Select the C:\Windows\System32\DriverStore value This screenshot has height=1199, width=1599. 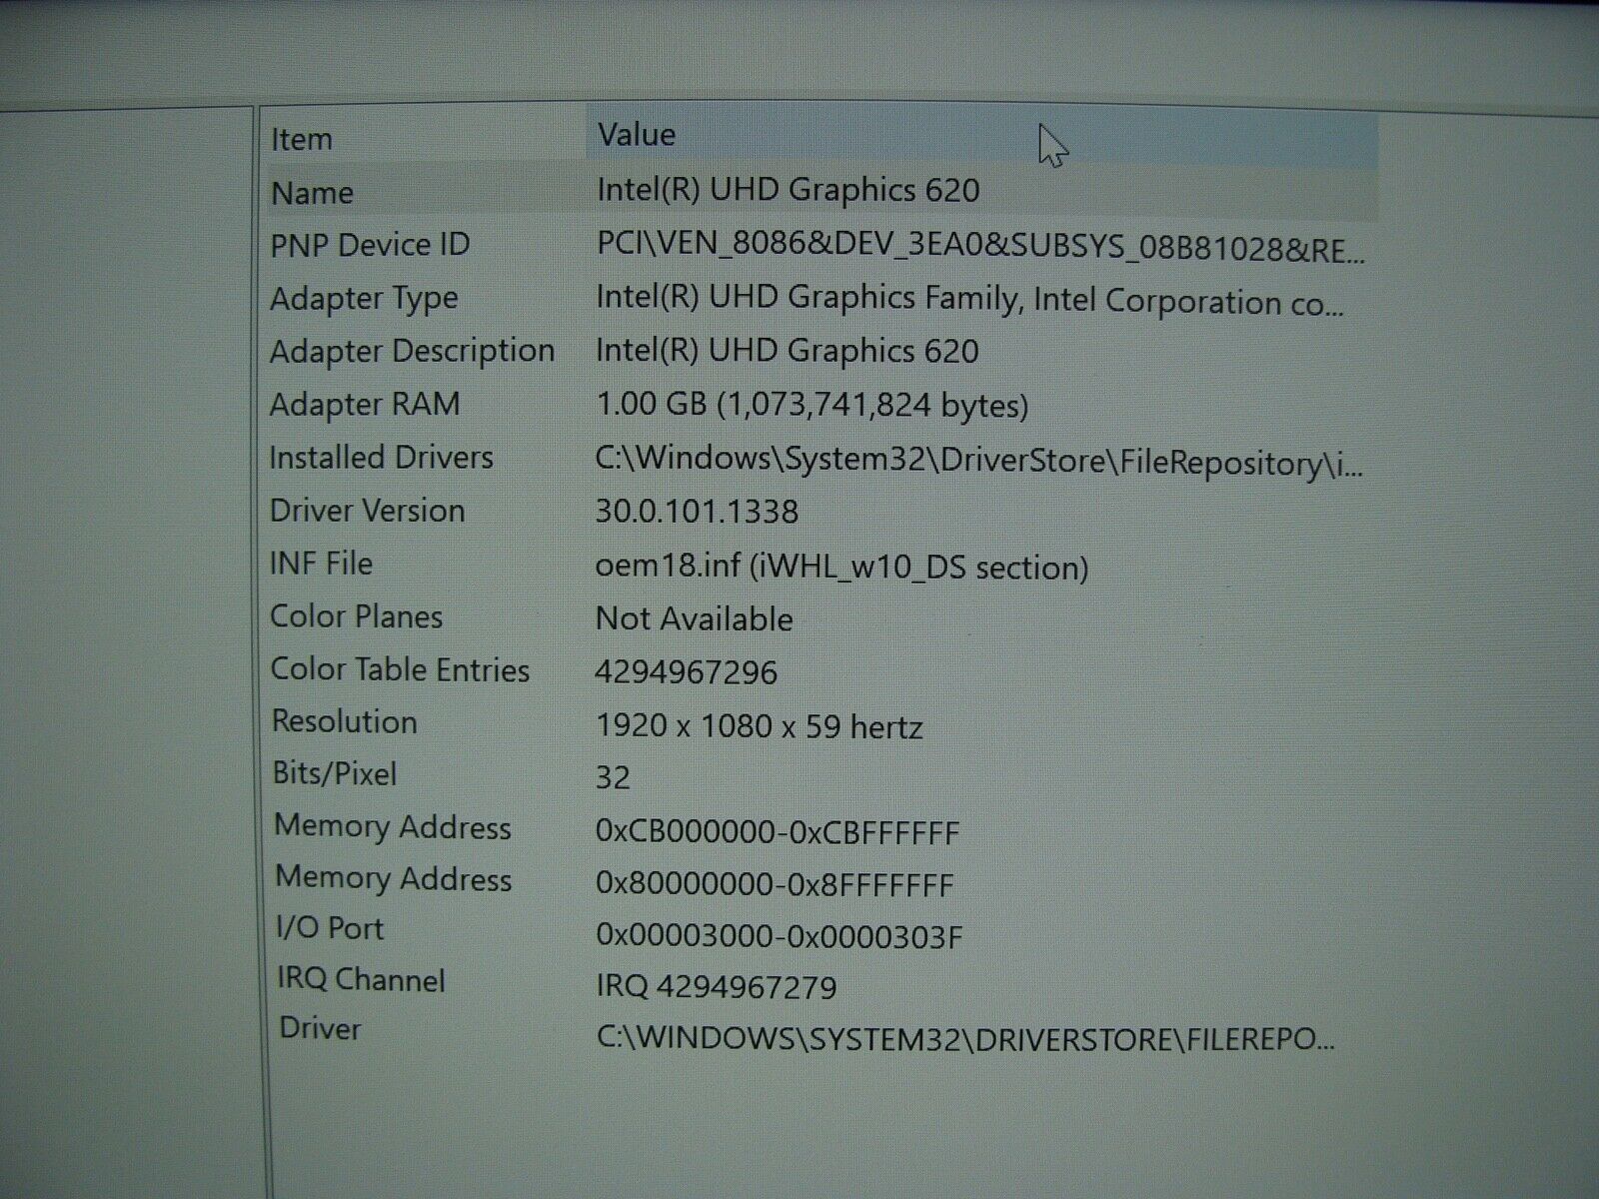[979, 460]
